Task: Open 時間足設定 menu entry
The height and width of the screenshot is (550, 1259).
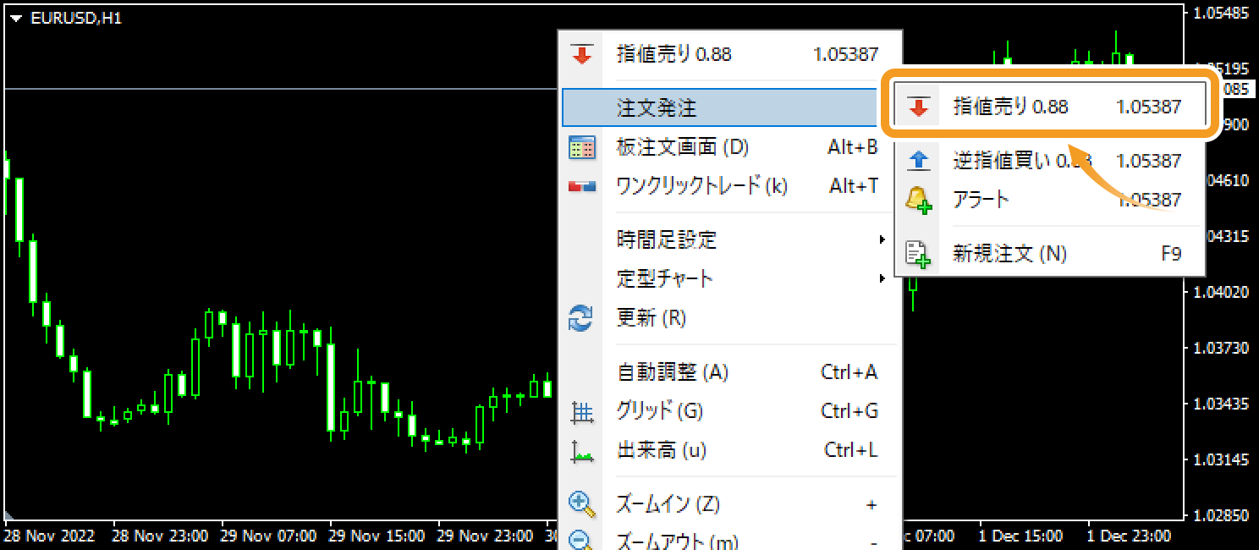Action: (x=729, y=240)
